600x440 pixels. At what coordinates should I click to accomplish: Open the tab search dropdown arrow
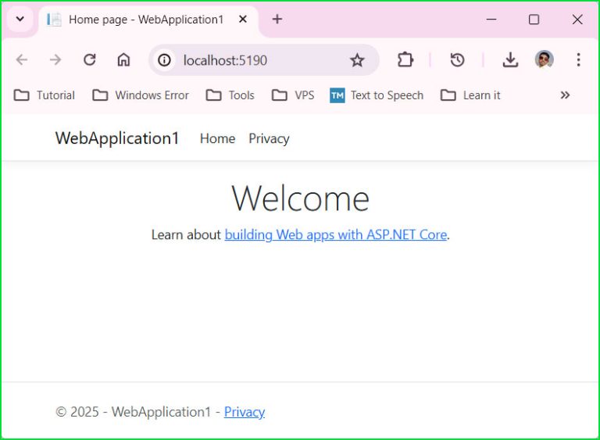pos(20,19)
